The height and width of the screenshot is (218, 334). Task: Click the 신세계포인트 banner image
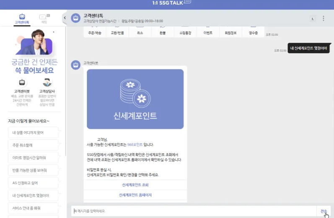[135, 99]
